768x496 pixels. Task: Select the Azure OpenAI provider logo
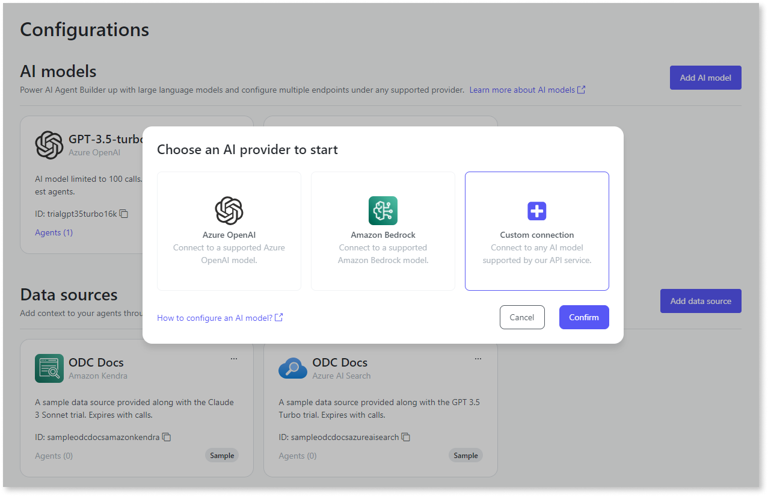(229, 211)
